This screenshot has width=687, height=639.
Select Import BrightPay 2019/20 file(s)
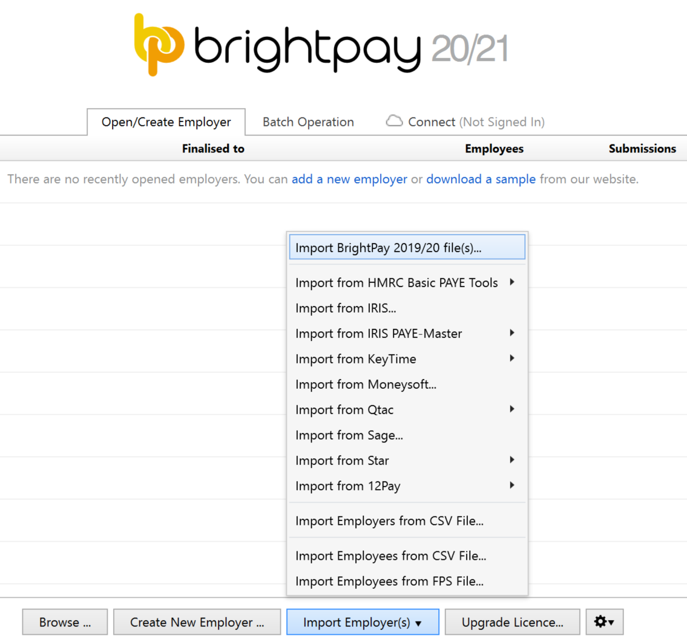click(407, 247)
